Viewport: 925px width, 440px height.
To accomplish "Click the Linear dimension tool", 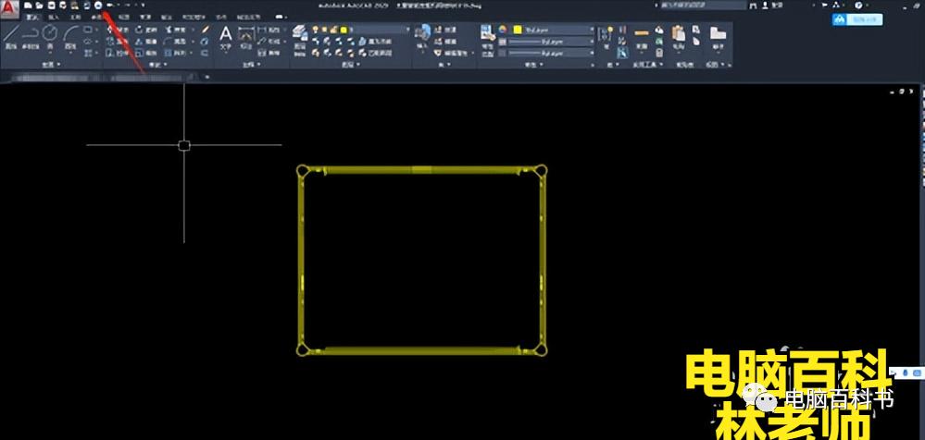I will point(269,30).
